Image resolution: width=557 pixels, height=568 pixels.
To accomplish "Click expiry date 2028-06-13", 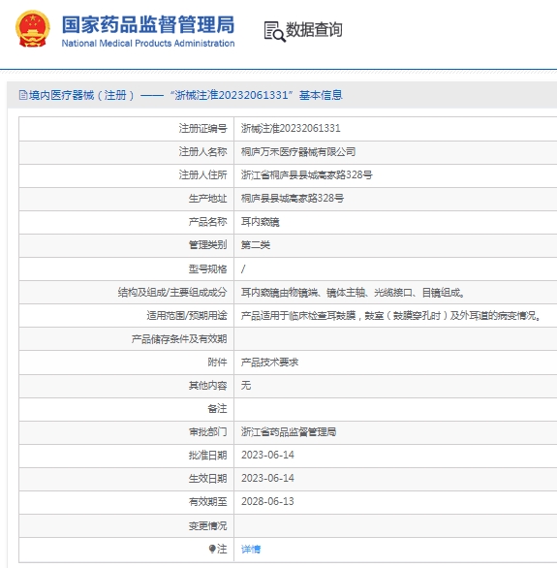I will pyautogui.click(x=267, y=501).
